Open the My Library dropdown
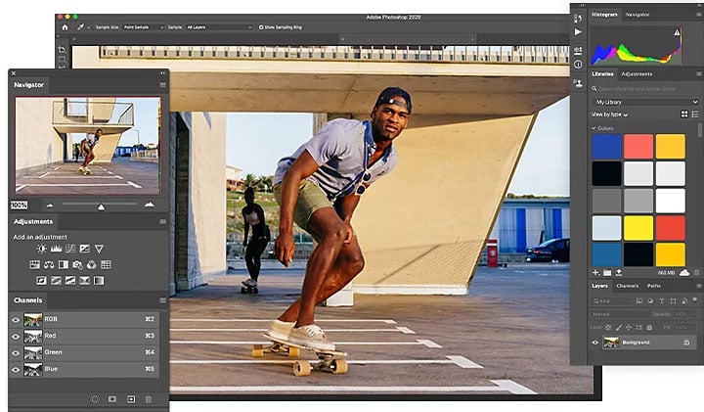Image resolution: width=704 pixels, height=412 pixels. coord(643,102)
